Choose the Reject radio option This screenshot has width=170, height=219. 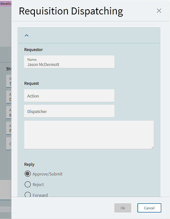(x=27, y=184)
